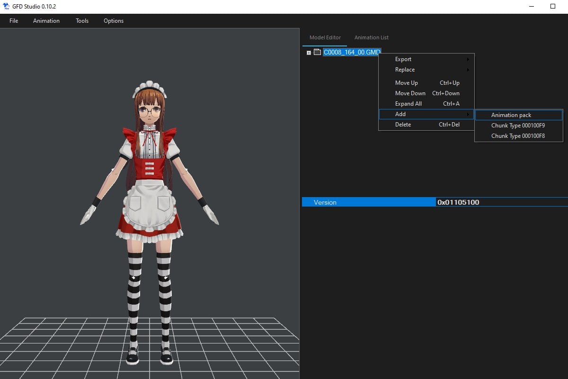Screen dimensions: 568x379
Task: Add an Animation pack
Action: (x=519, y=115)
